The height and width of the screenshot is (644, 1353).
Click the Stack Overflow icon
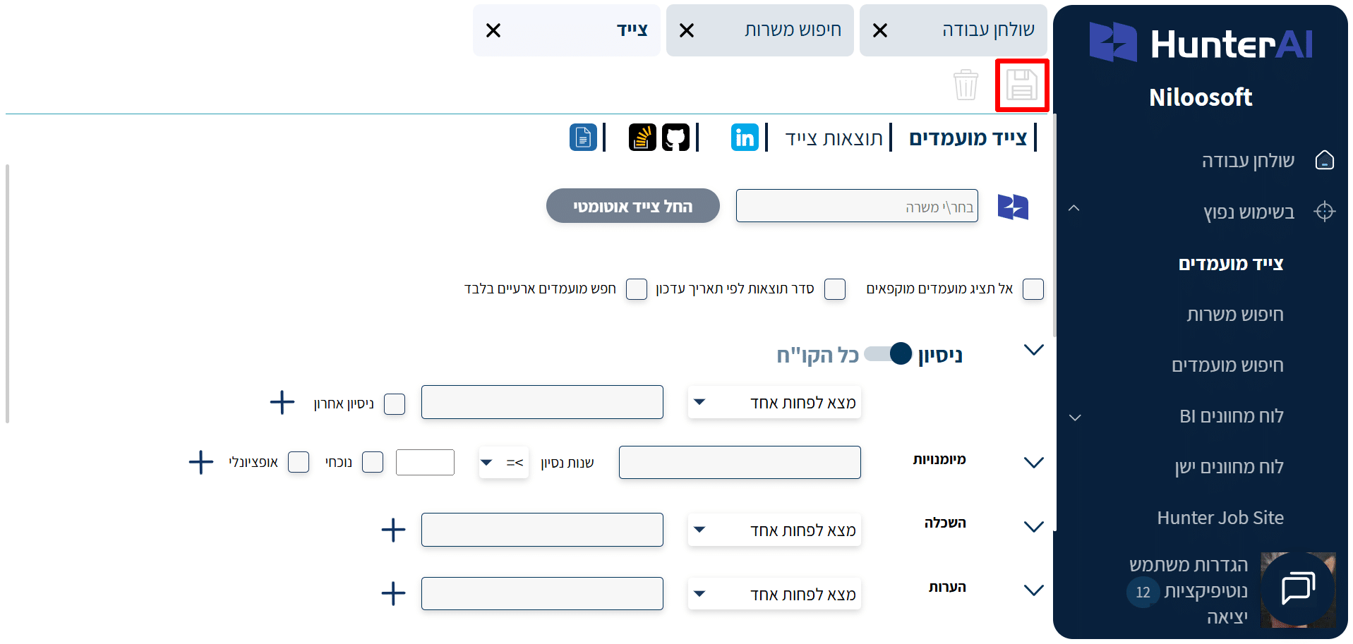pyautogui.click(x=642, y=138)
